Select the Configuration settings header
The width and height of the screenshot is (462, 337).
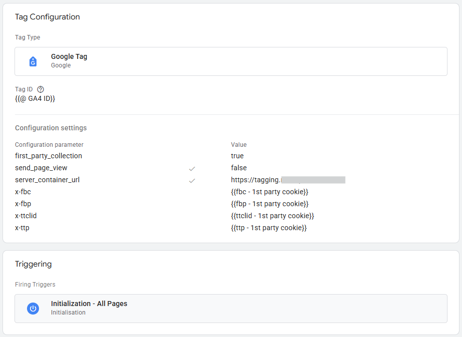51,128
